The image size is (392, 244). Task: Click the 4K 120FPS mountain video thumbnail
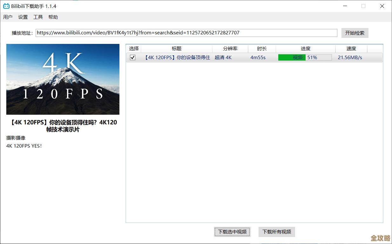coord(63,79)
